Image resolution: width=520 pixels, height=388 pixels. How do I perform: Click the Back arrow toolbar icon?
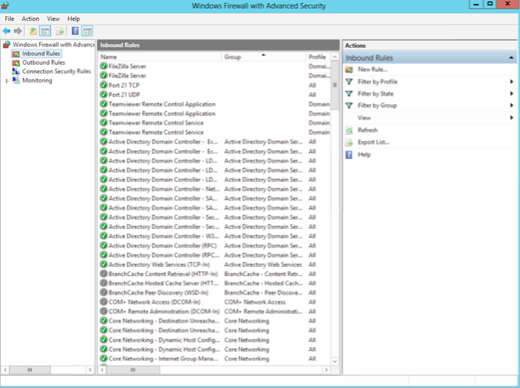point(7,31)
